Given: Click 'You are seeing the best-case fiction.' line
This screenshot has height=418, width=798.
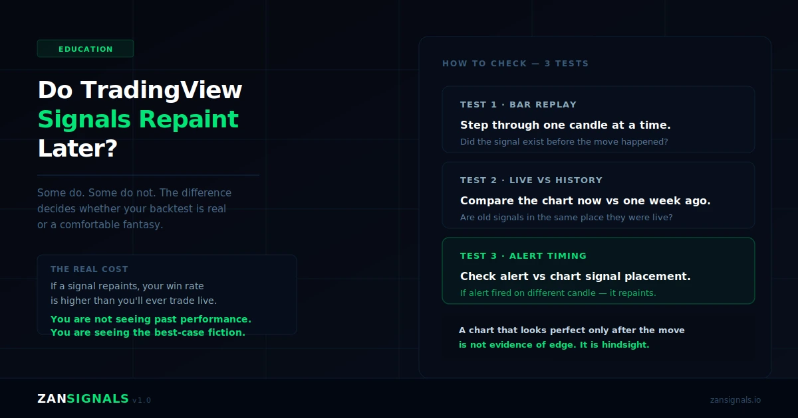Looking at the screenshot, I should [148, 332].
